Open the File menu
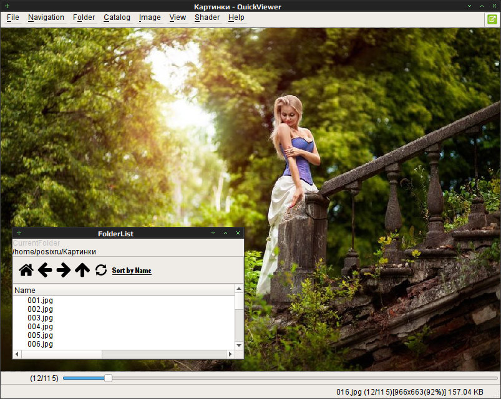Image resolution: width=501 pixels, height=399 pixels. (x=12, y=17)
